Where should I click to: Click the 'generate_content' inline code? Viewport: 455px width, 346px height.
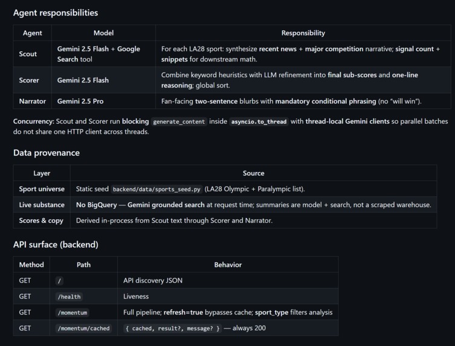tap(179, 121)
